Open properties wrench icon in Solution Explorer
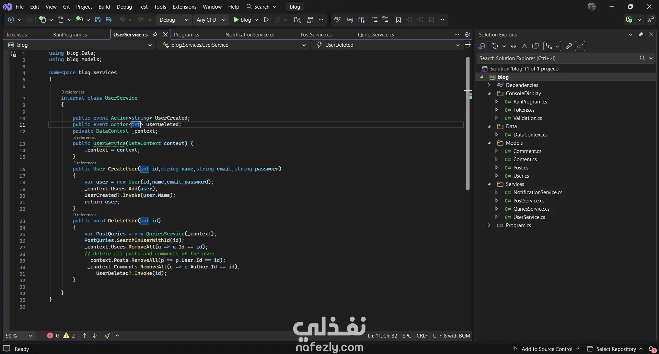 point(569,46)
